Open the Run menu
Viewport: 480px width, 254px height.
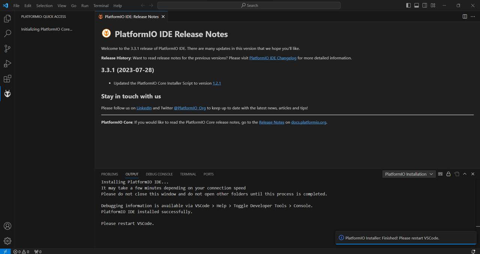tap(85, 6)
